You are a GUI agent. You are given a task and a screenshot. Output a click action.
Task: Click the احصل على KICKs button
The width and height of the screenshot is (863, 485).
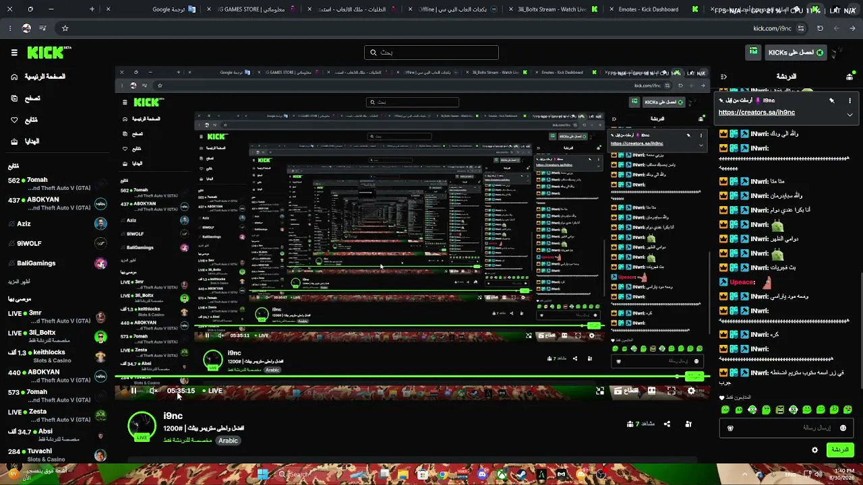coord(795,53)
